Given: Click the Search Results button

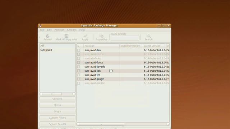Looking at the screenshot, I should pos(57,124).
